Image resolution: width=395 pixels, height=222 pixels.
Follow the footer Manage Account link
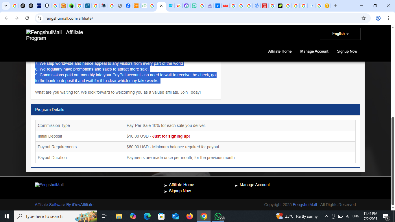tap(254, 185)
